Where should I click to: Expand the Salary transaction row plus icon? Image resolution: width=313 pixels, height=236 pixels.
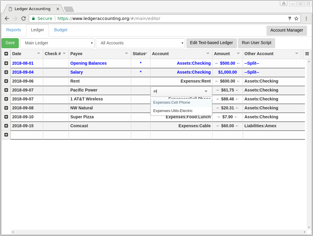(6, 72)
